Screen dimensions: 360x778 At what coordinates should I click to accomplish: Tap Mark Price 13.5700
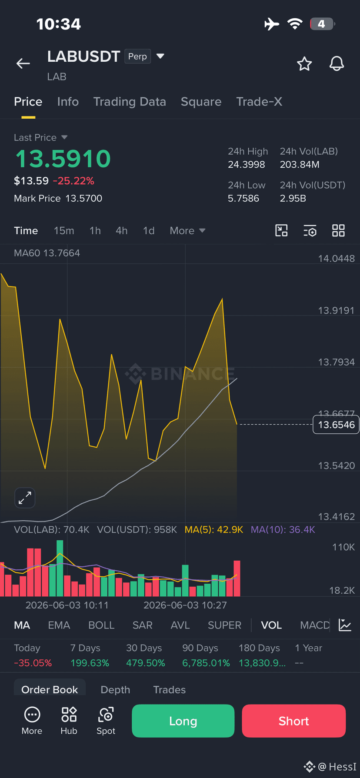pos(58,198)
